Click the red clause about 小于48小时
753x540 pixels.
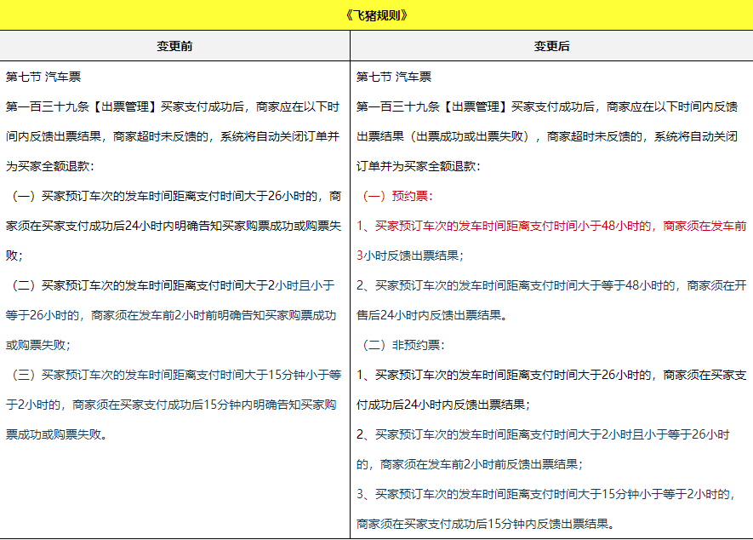(x=511, y=226)
